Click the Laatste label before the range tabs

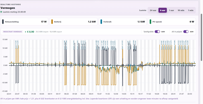(143, 10)
